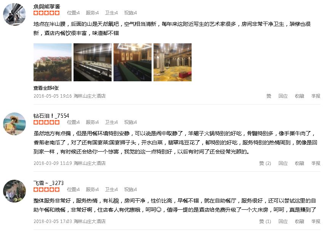Expand 查看全部4张 to view all photos
Screen dimensions: 323x231
click(46, 88)
